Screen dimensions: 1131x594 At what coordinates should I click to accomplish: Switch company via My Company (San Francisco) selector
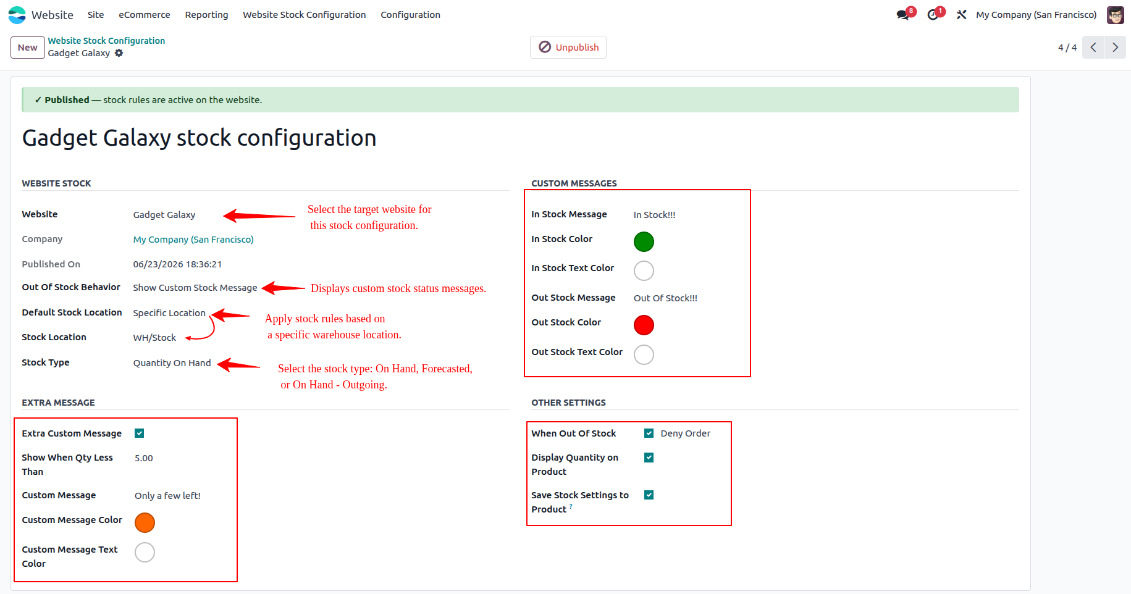1036,15
